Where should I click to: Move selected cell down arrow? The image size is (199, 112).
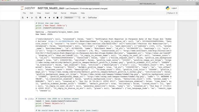click(x=49, y=18)
